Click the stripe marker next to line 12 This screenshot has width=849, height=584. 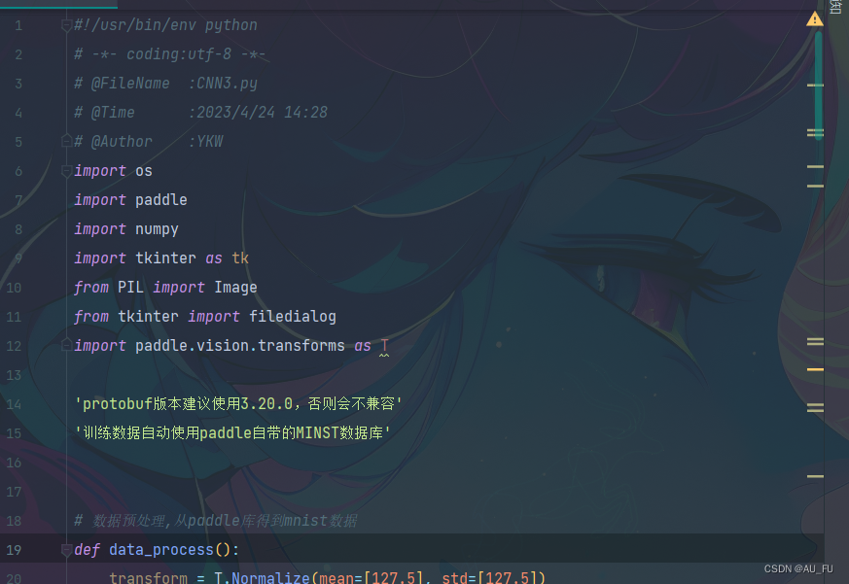coord(815,341)
